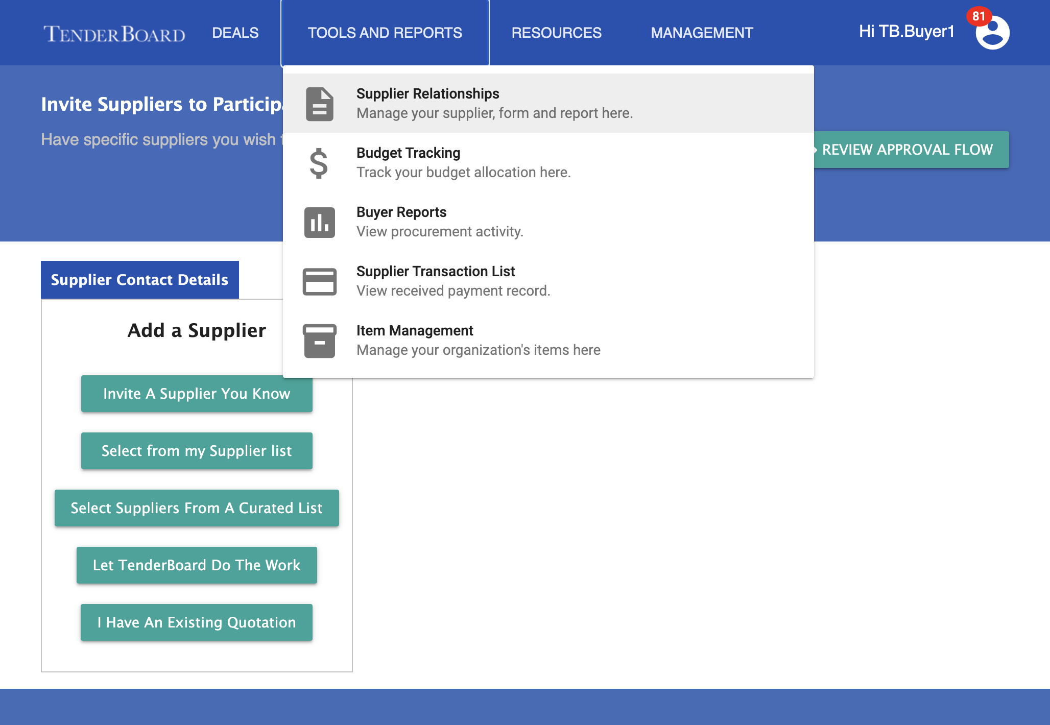Click Select from my Supplier list
The height and width of the screenshot is (725, 1050).
[x=197, y=451]
